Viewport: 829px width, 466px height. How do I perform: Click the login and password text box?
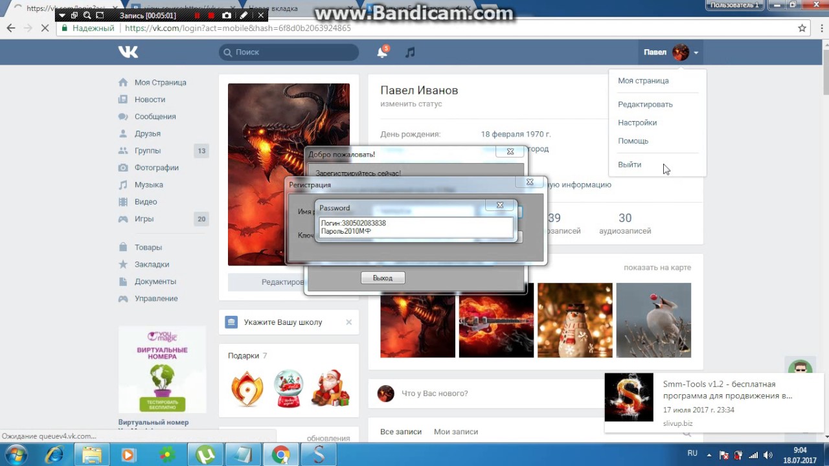tap(415, 228)
